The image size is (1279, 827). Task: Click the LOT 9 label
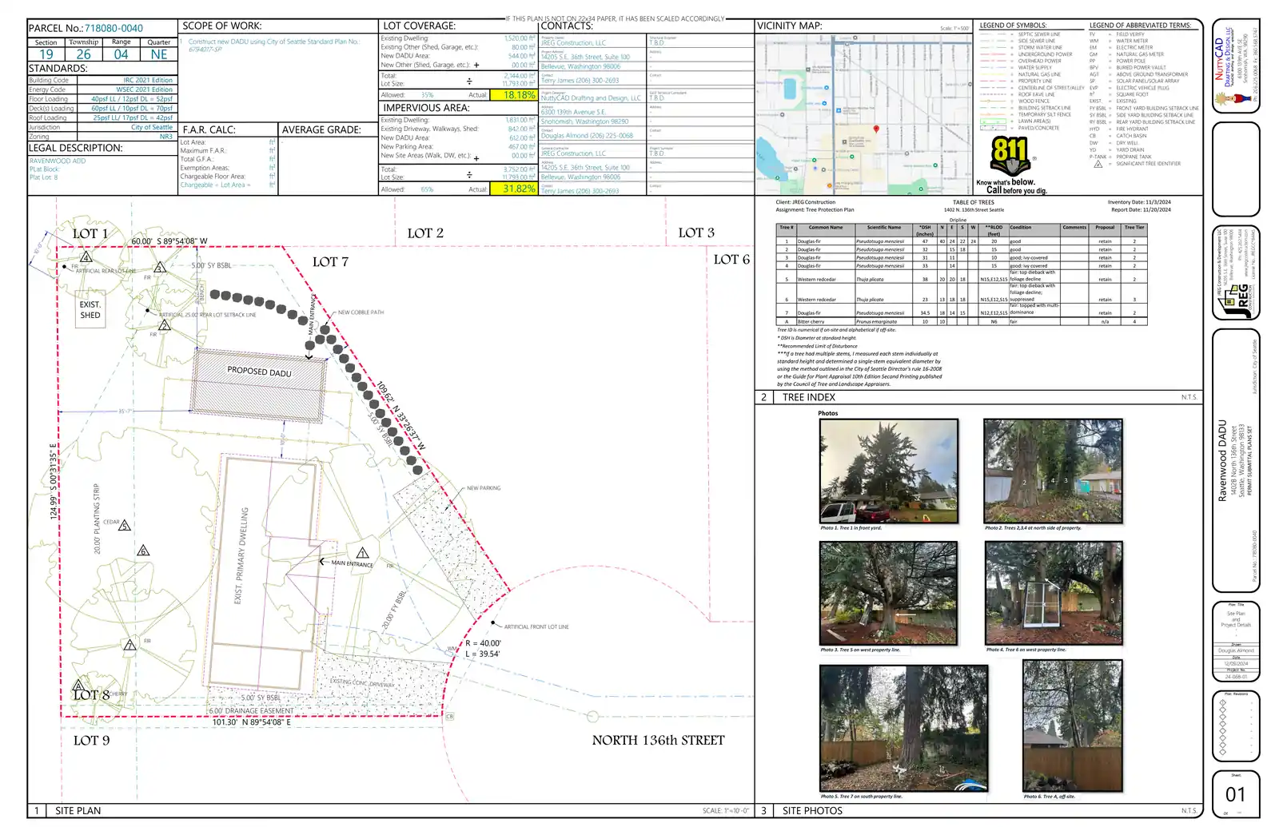tap(92, 741)
